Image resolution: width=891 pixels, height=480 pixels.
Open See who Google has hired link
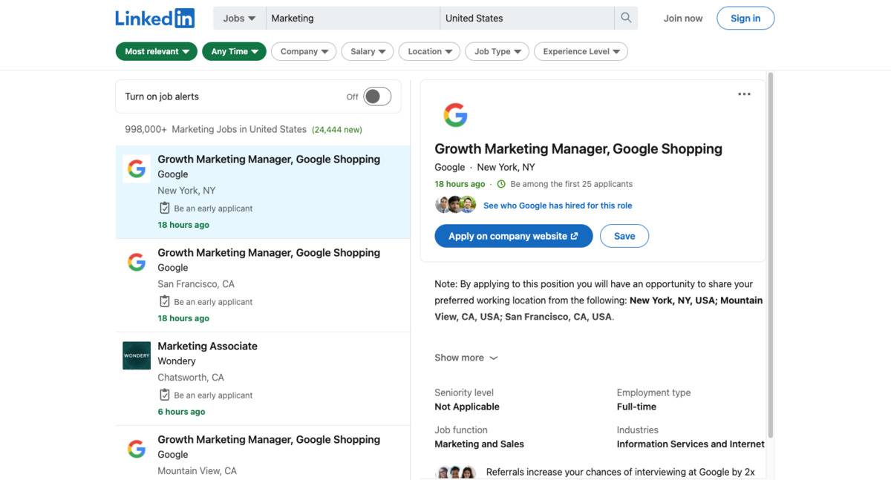558,206
